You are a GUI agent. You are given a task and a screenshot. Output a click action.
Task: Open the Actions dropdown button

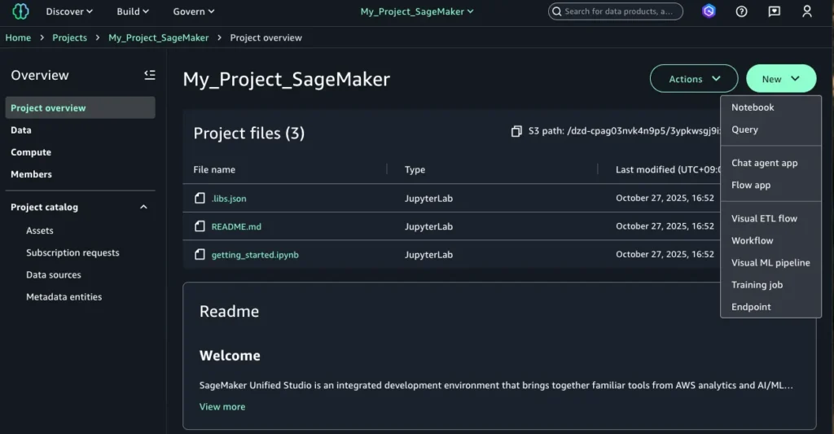pyautogui.click(x=694, y=79)
